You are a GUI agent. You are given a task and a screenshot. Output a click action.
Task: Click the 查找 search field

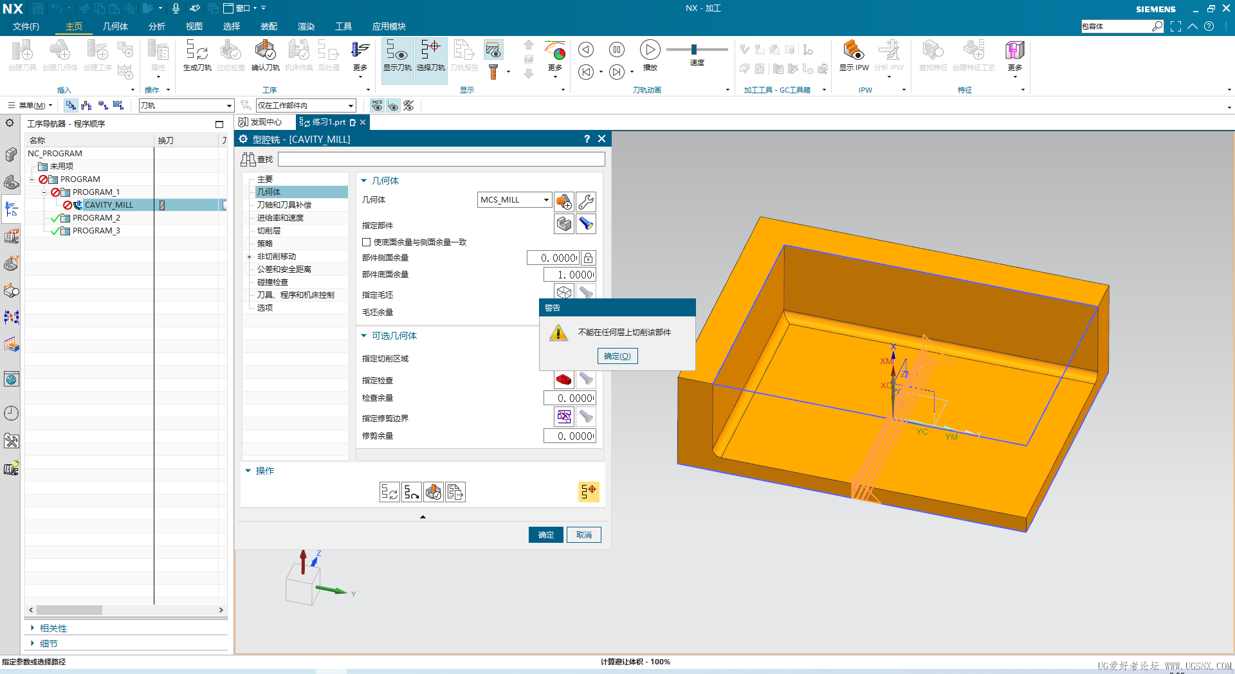click(441, 159)
